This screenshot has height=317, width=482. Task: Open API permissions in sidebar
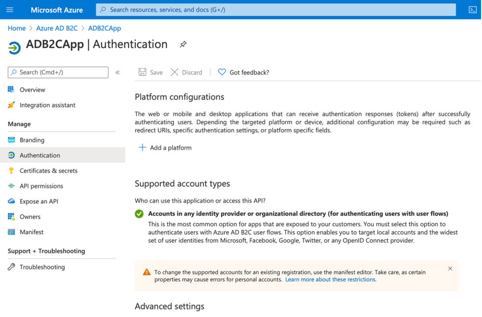(41, 186)
